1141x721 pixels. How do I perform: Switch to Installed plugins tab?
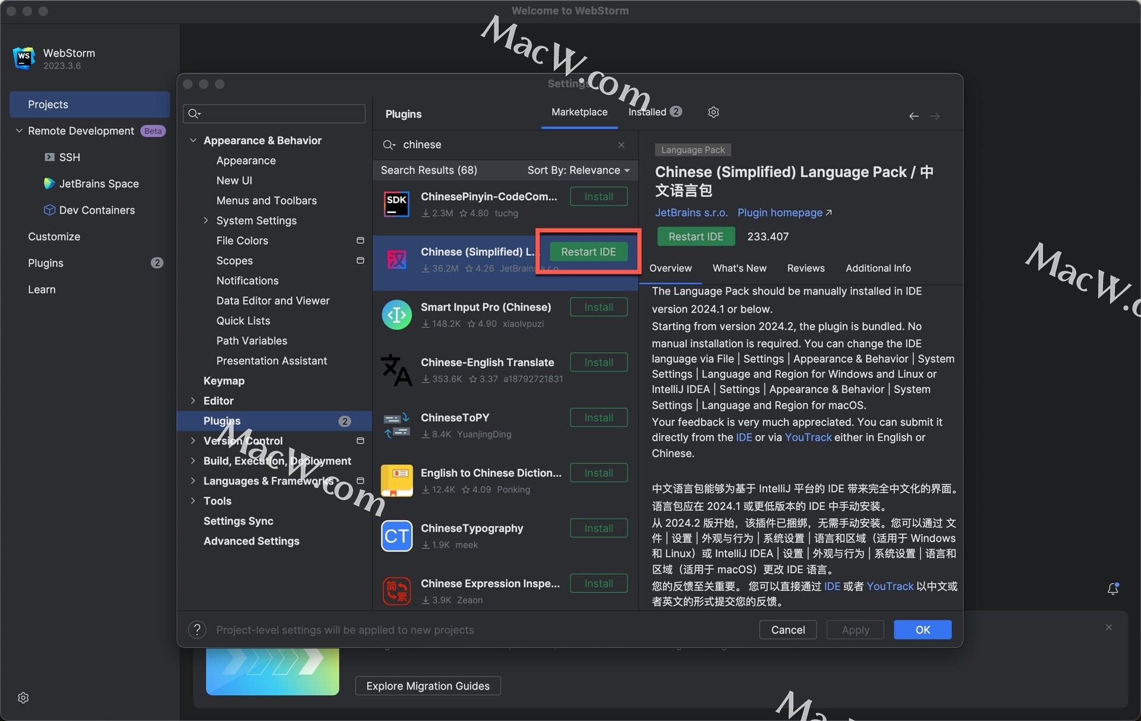click(x=655, y=112)
